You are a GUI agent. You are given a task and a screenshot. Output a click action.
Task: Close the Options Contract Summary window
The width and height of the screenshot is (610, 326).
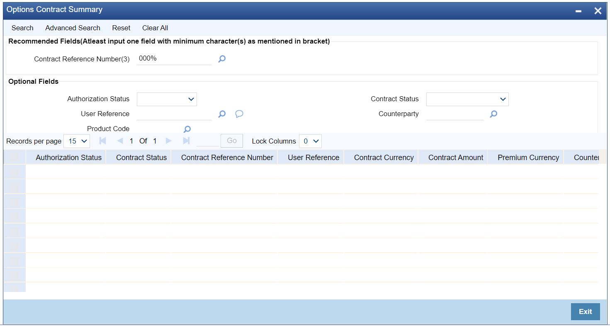pos(598,11)
